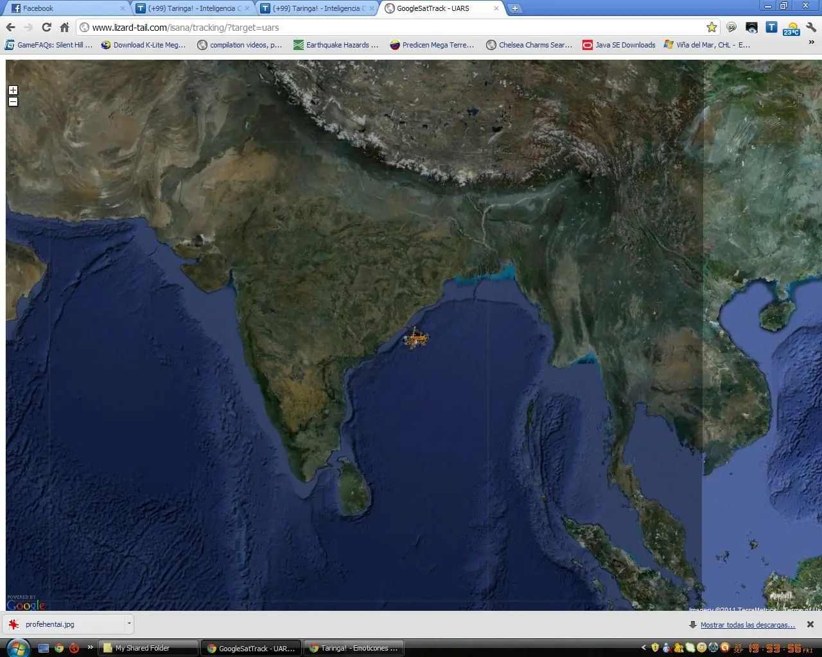This screenshot has width=822, height=657.
Task: Switch to the Facebook tab
Action: [x=64, y=8]
